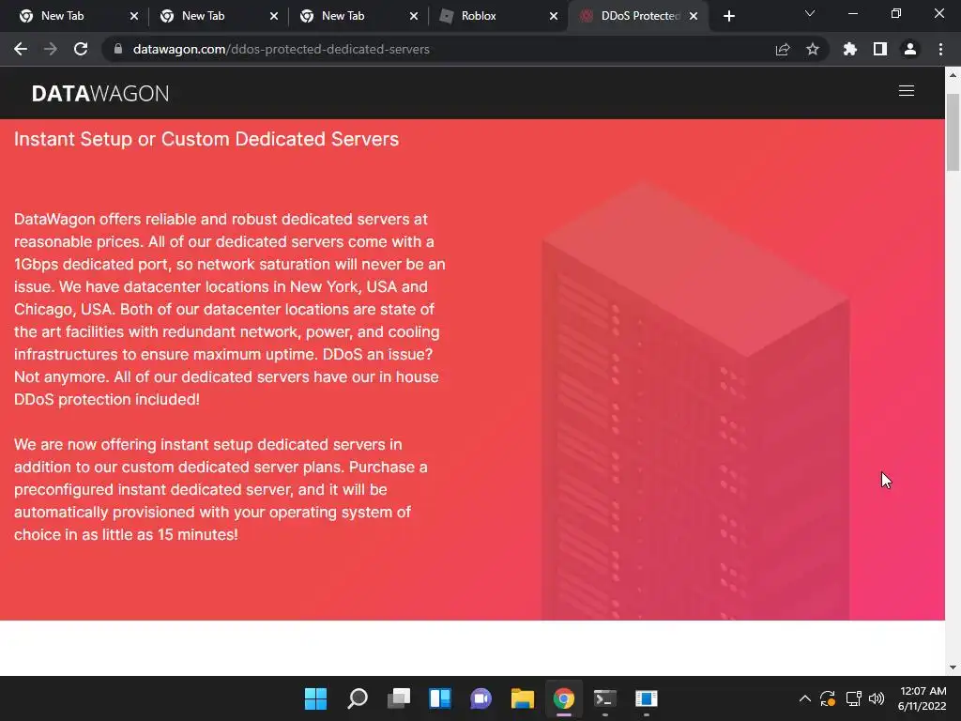Close the third New Tab
This screenshot has height=721, width=961.
[414, 16]
